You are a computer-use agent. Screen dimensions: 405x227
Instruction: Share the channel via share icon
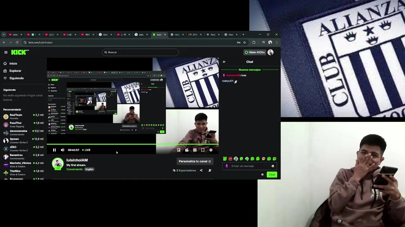(x=201, y=171)
